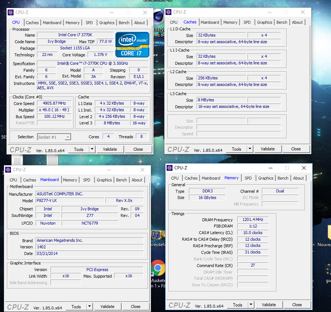Open the About tab in the CPU window

[x=140, y=23]
